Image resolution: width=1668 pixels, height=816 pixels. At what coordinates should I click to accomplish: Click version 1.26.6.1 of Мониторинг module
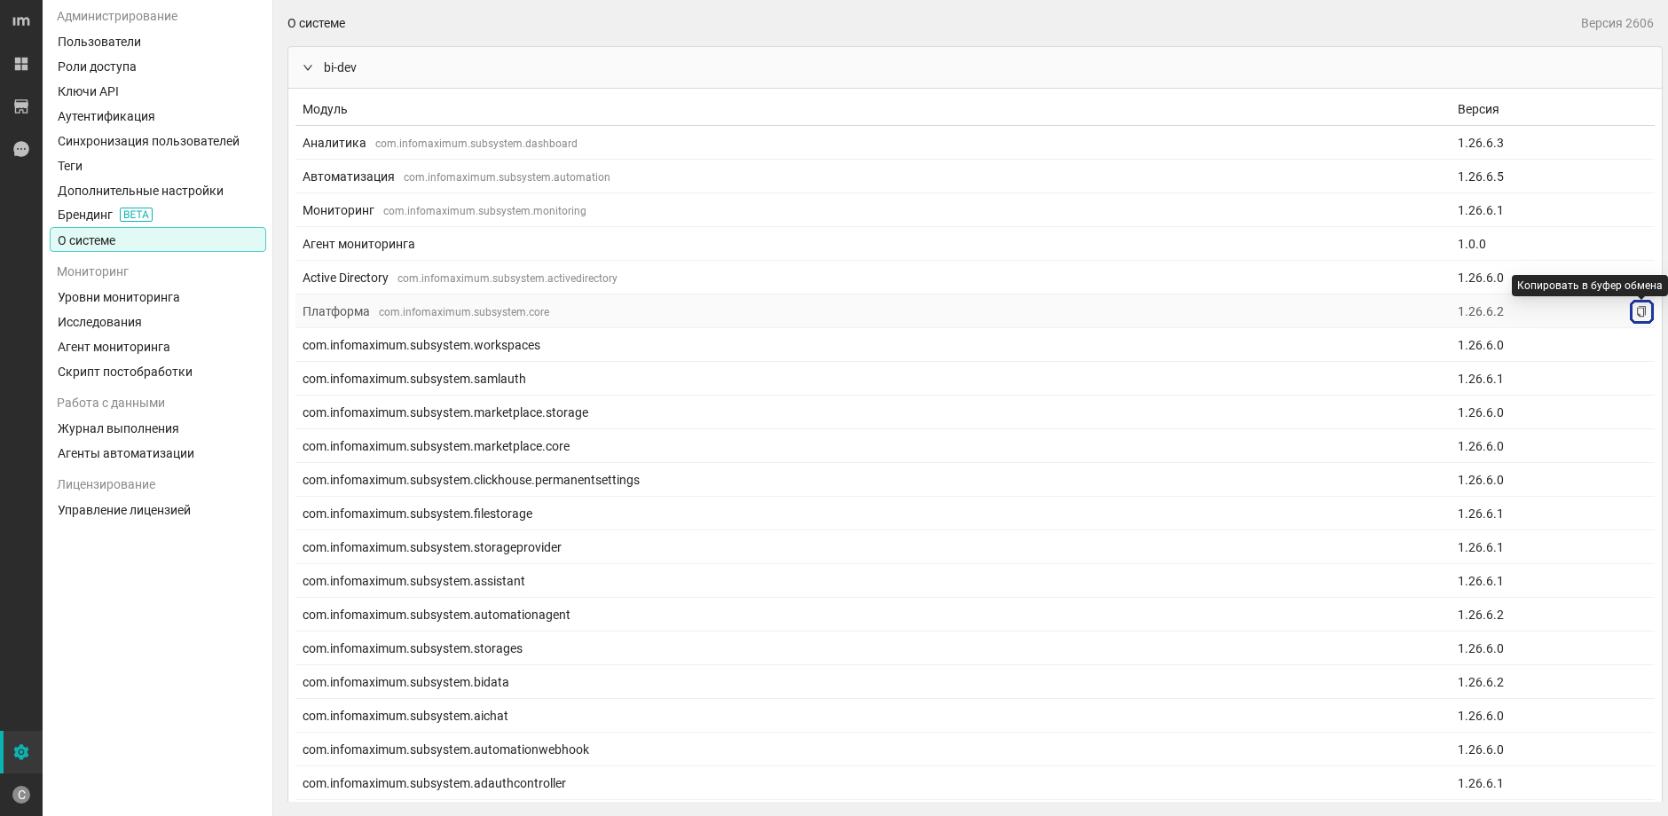[1481, 210]
